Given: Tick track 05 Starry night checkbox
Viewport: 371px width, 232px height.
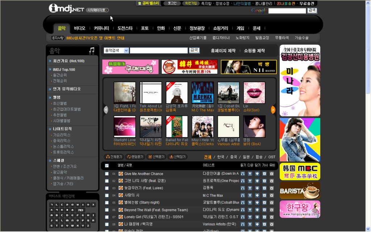Looking at the screenshot, I should point(107,203).
